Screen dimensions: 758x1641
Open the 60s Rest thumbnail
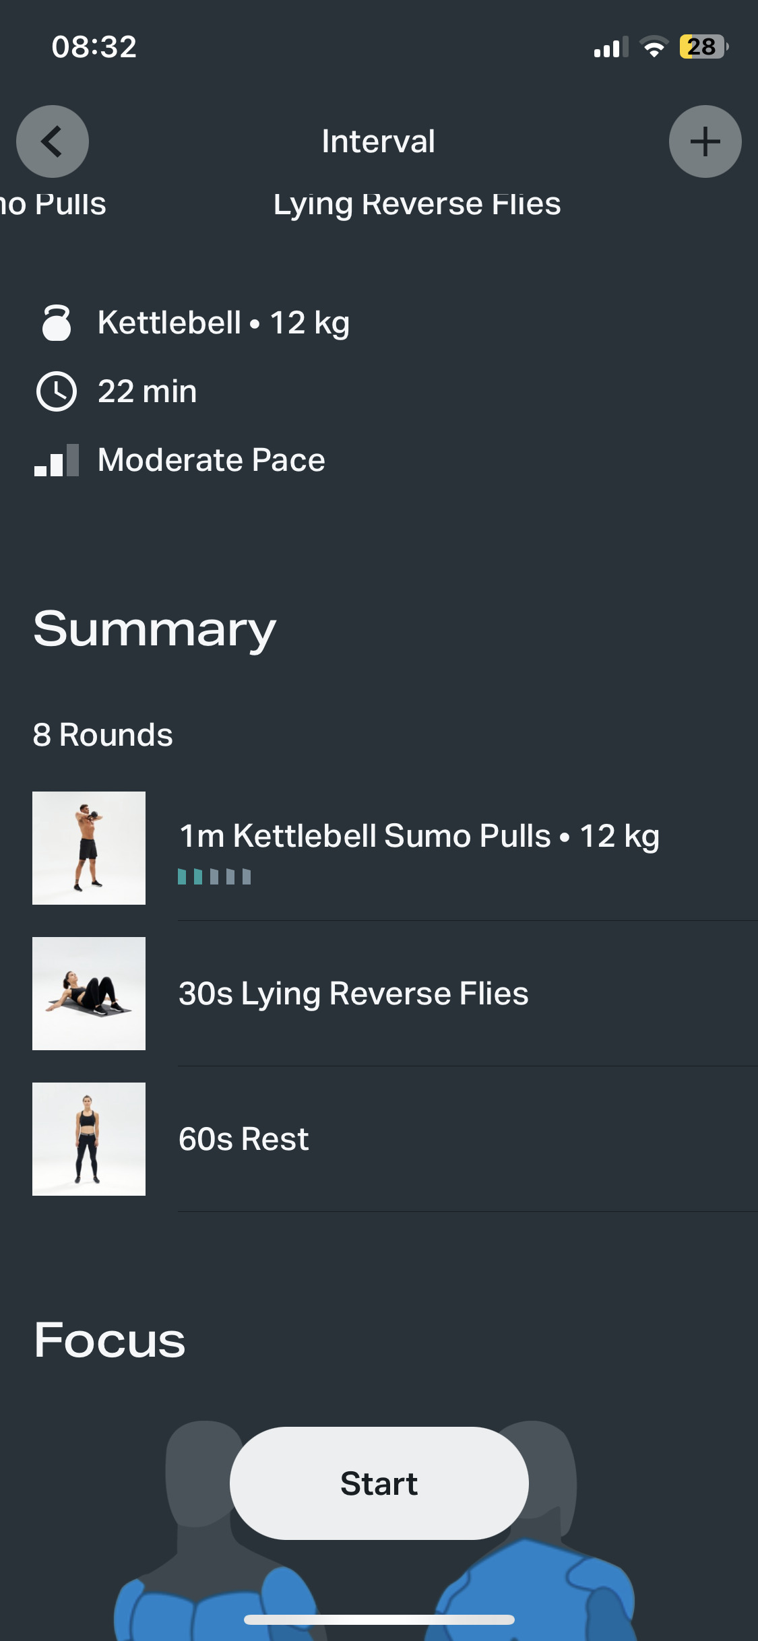(89, 1138)
